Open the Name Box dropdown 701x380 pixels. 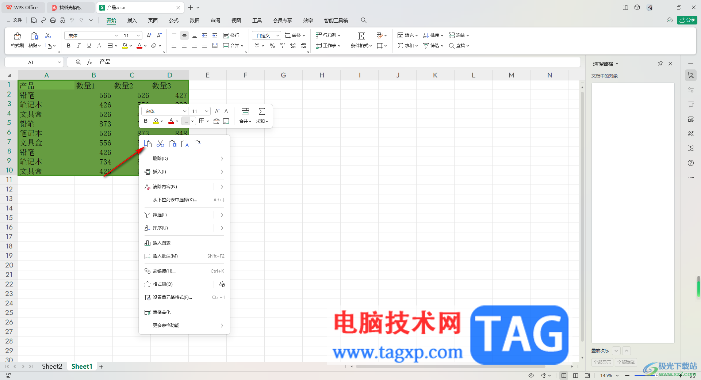coord(60,62)
